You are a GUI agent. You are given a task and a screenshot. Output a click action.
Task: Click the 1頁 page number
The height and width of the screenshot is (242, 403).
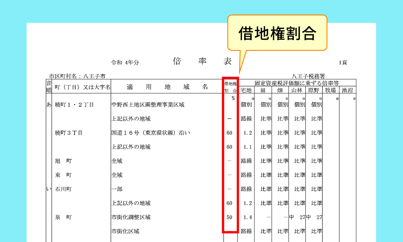click(x=343, y=63)
